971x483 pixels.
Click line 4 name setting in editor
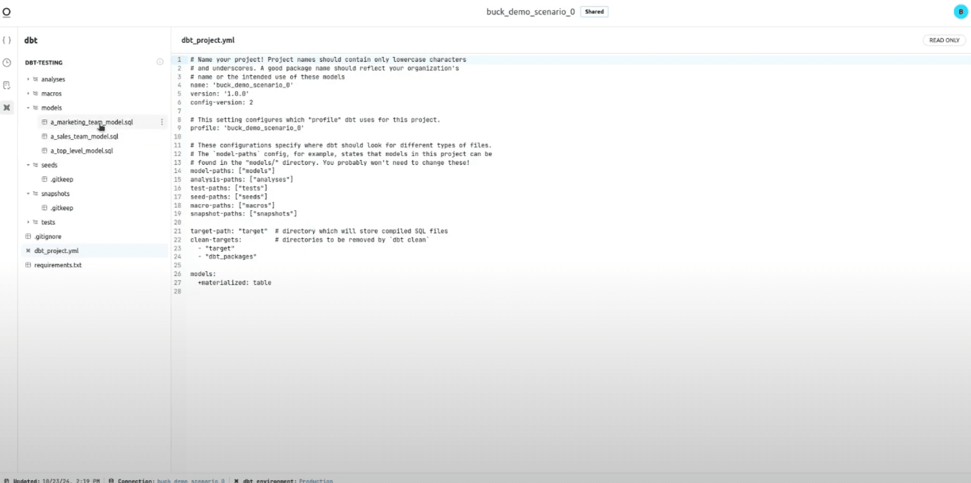(242, 85)
